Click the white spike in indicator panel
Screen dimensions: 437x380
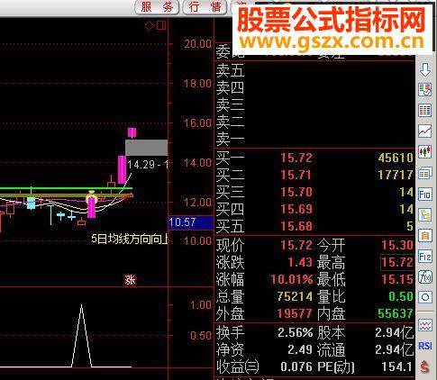pyautogui.click(x=81, y=336)
